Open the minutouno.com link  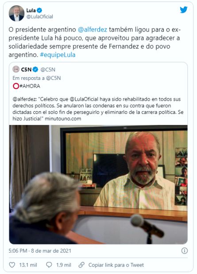[x=63, y=119]
